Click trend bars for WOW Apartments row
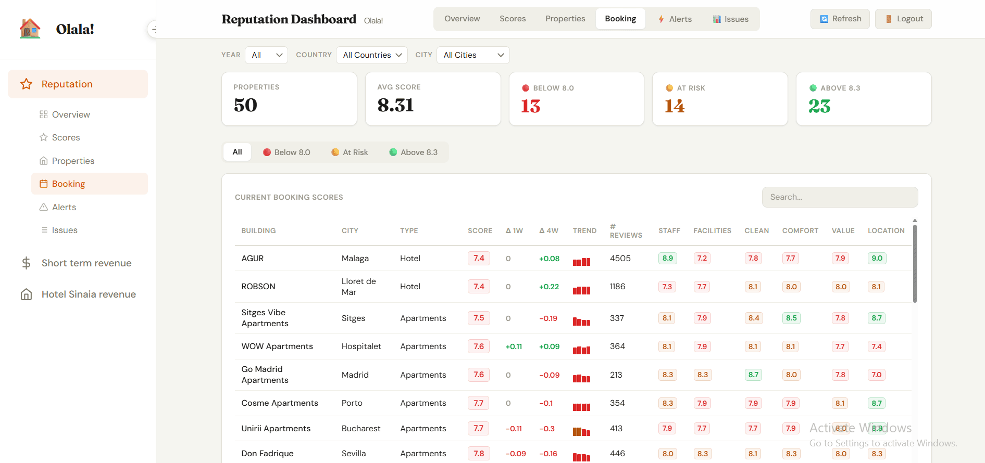 coord(581,350)
